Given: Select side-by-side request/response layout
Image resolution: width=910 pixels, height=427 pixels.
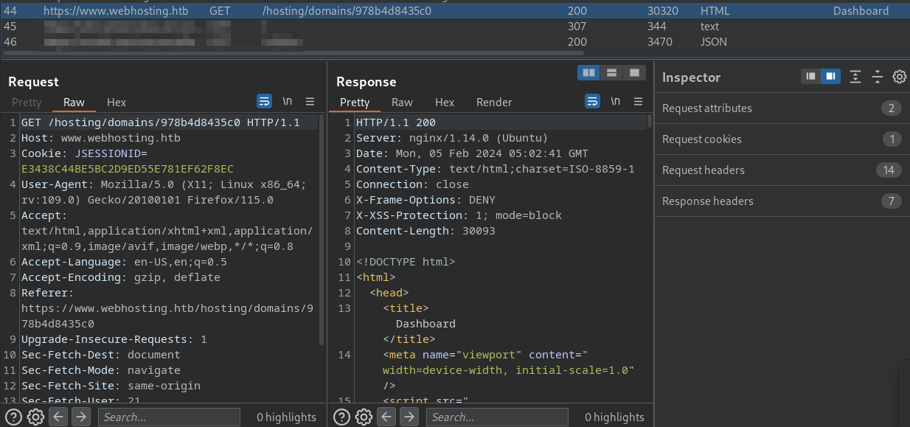Looking at the screenshot, I should (x=588, y=72).
